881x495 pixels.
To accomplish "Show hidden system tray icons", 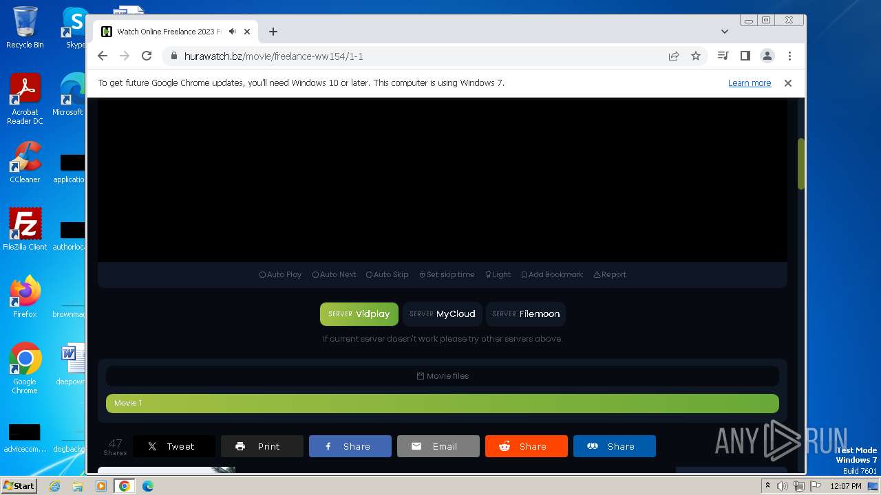I will pyautogui.click(x=767, y=486).
